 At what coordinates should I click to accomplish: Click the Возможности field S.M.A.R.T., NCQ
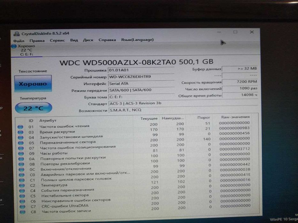click(x=183, y=110)
